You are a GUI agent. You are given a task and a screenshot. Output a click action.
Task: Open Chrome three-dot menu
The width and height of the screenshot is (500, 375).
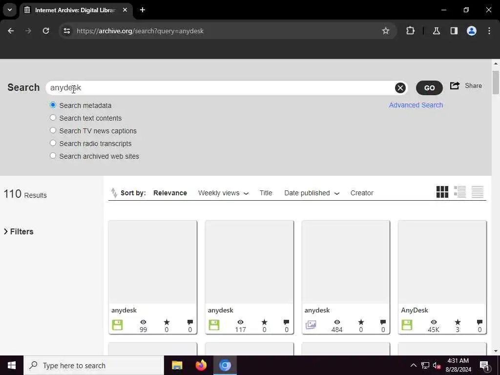click(489, 31)
